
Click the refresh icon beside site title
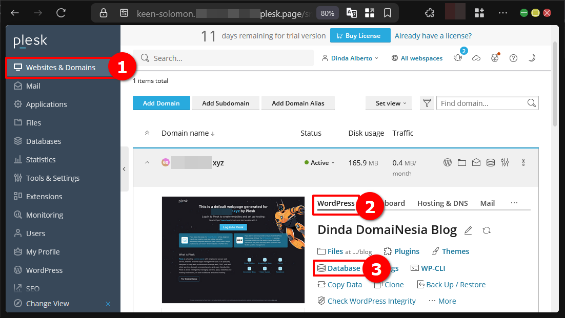(x=487, y=230)
